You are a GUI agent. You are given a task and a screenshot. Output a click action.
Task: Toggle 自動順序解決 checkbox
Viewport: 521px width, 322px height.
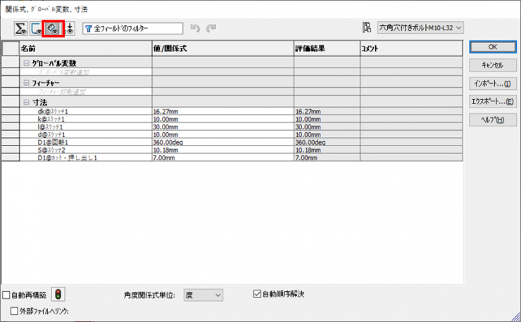click(257, 294)
